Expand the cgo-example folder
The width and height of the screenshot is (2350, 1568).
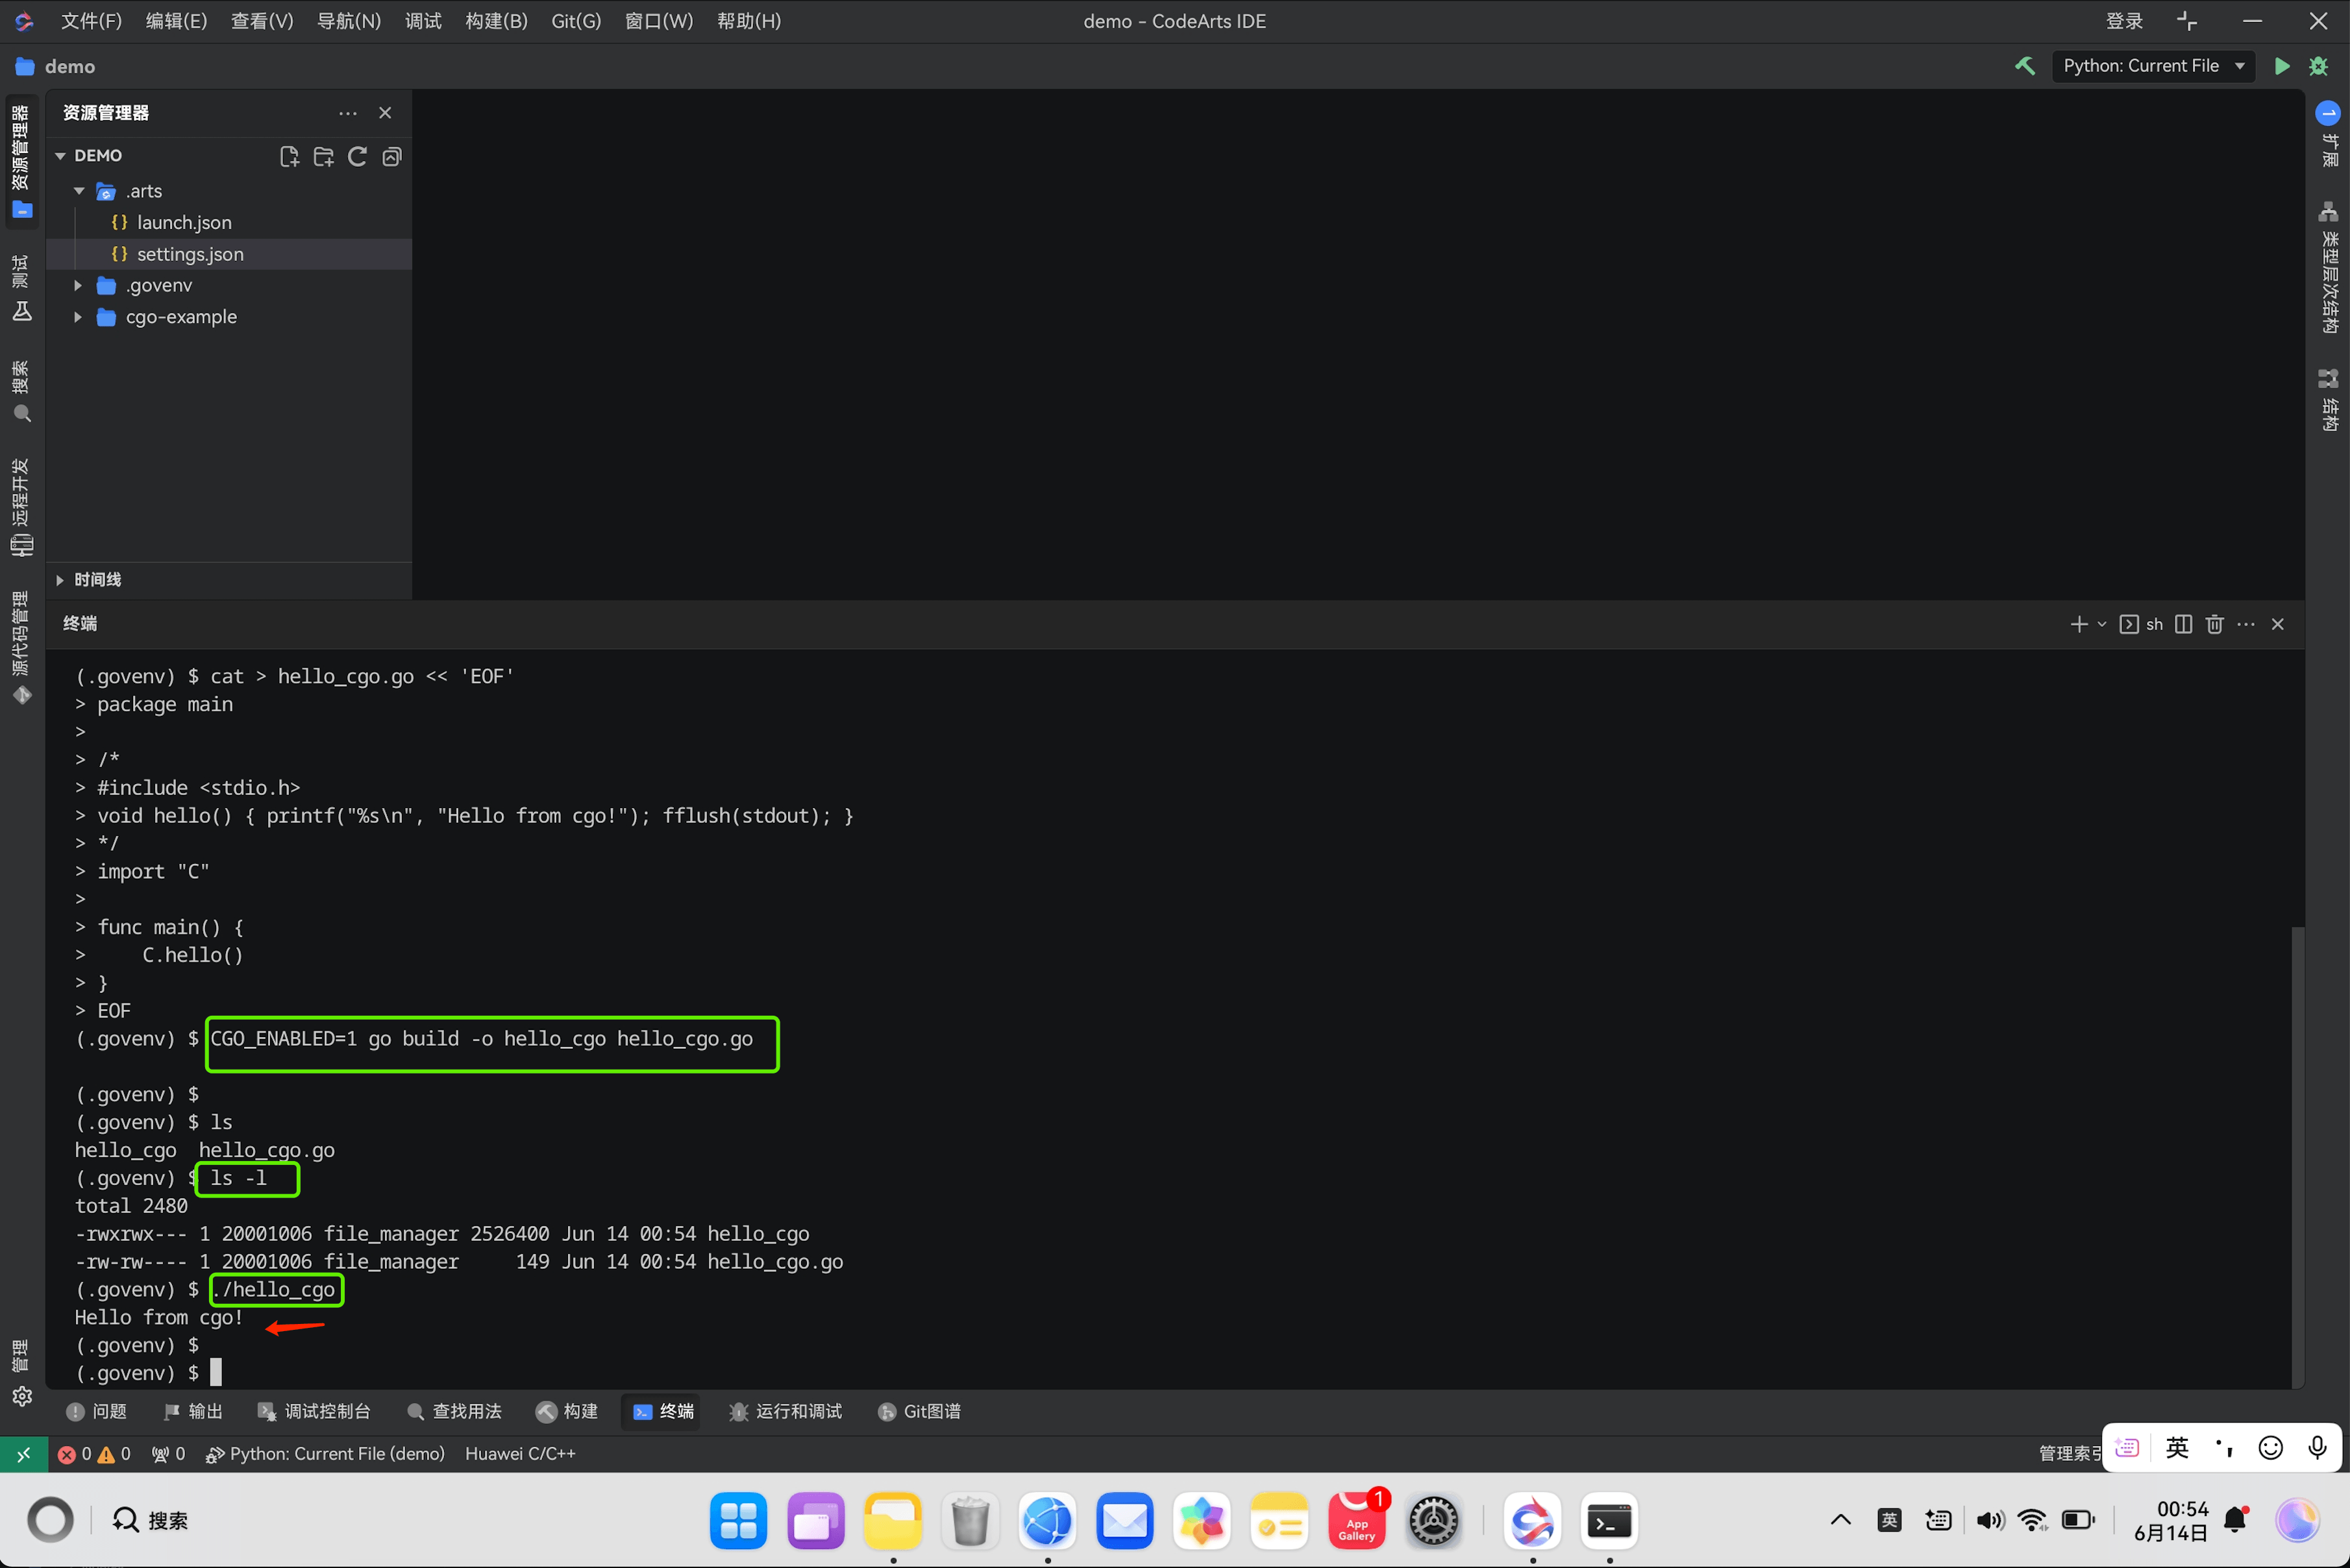78,317
